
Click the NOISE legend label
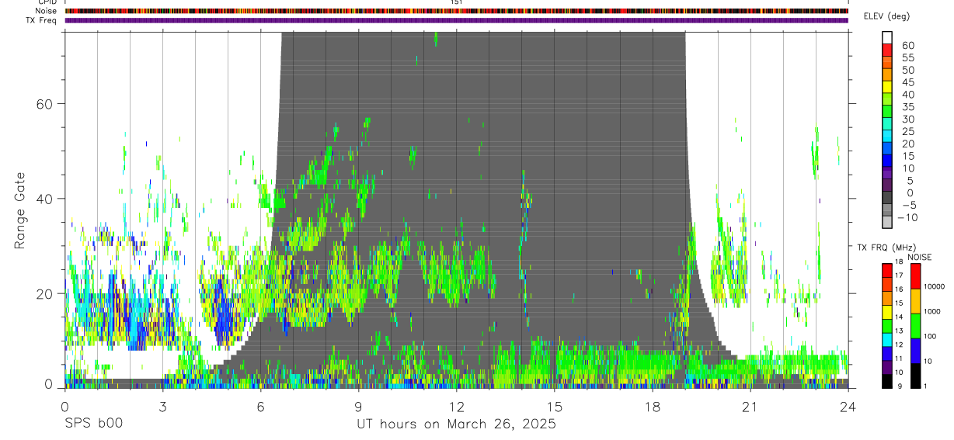click(919, 257)
